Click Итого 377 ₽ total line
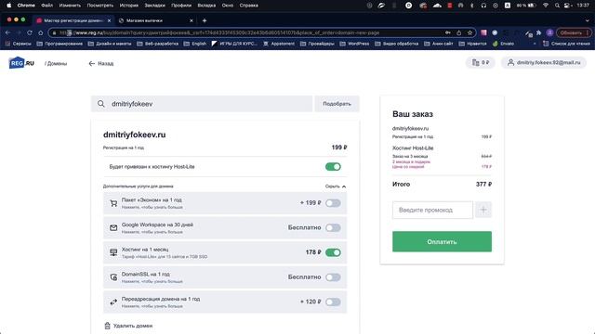Screen dimensions: 595x334 coord(442,184)
